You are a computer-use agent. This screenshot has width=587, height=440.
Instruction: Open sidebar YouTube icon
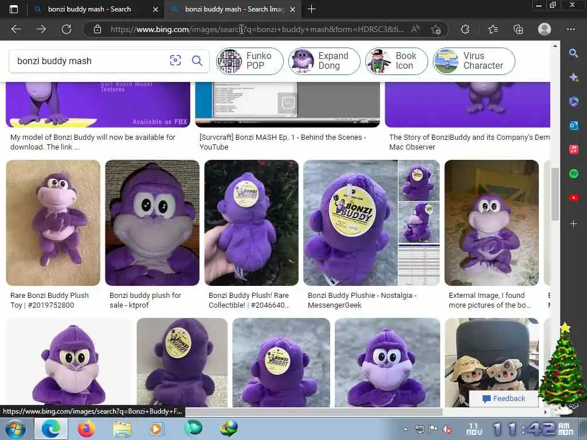pyautogui.click(x=573, y=198)
